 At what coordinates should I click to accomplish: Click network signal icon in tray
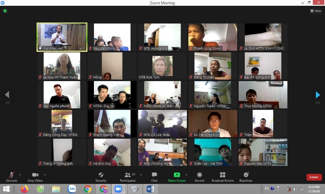click(x=301, y=189)
